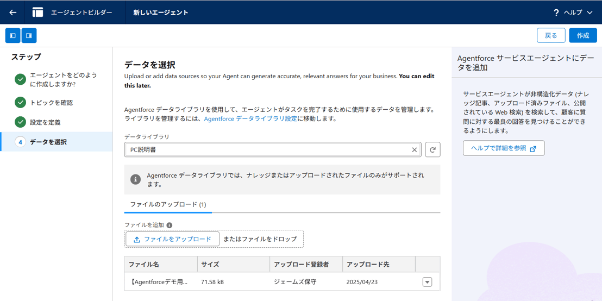602x301 pixels.
Task: Click the エージェントビルダー header label
Action: click(82, 12)
